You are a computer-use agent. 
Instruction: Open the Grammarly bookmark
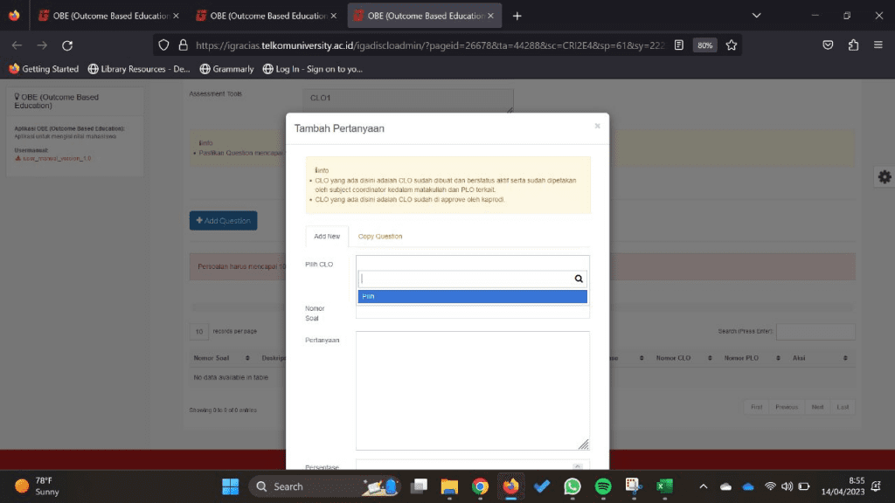tap(227, 69)
